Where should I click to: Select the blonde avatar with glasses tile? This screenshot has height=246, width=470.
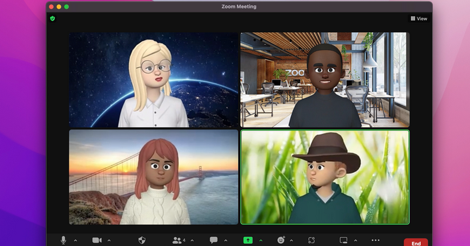[154, 80]
